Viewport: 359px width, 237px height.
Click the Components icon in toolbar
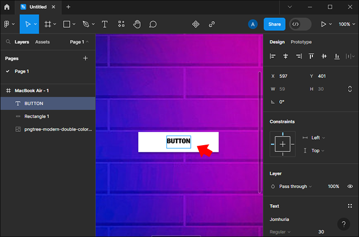tap(195, 24)
